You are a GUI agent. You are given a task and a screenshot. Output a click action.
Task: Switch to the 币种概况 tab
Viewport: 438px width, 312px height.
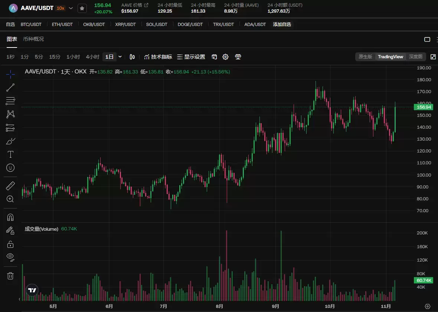(x=34, y=39)
